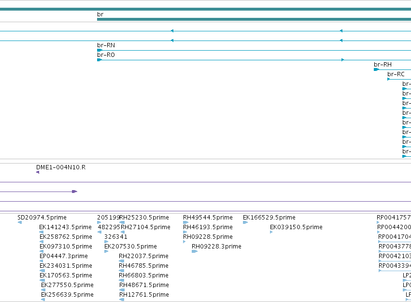Select the br-RN transcript label
Viewport: 411px width, 302px height.
[x=106, y=45]
